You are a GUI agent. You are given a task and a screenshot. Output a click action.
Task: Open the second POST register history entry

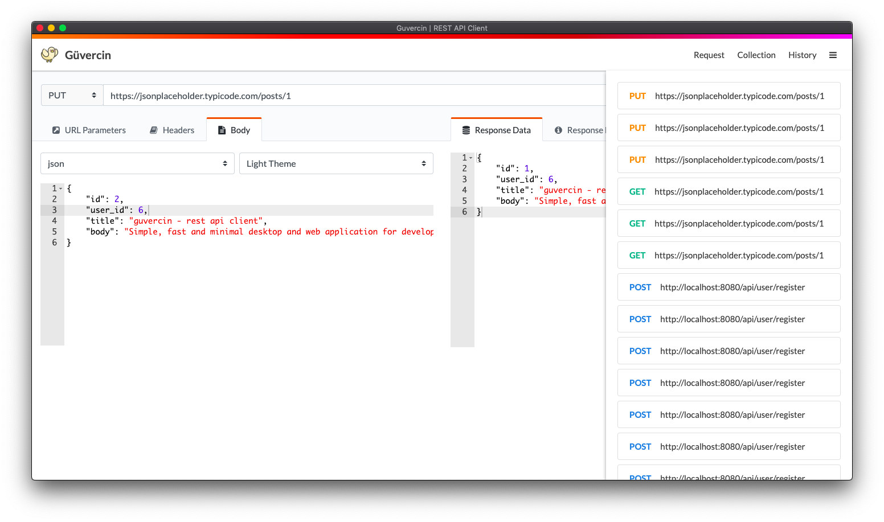(x=729, y=319)
